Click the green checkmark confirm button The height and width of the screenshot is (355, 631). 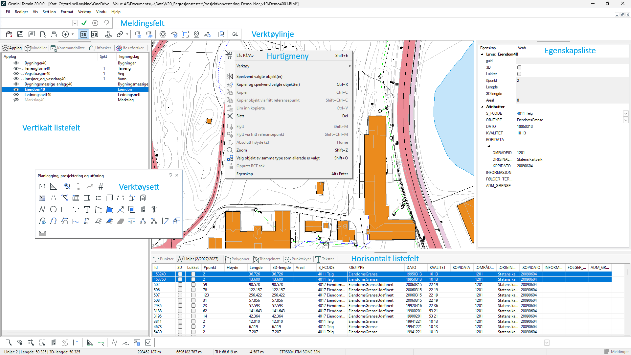[84, 23]
